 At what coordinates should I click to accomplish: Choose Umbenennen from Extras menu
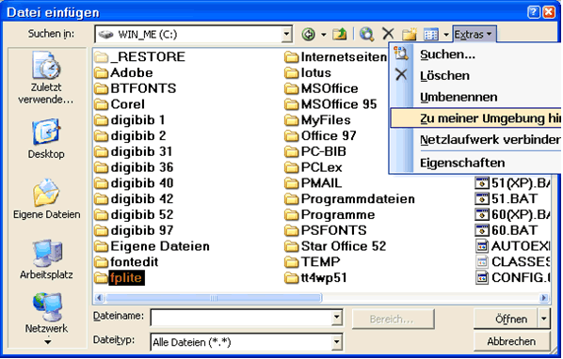pos(476,97)
